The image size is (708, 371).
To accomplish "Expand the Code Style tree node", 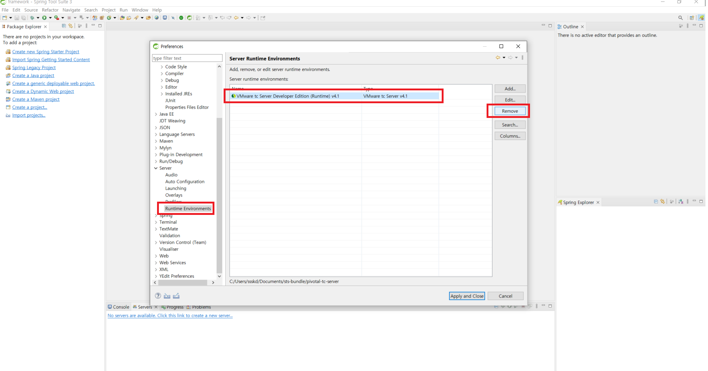I will pyautogui.click(x=162, y=67).
